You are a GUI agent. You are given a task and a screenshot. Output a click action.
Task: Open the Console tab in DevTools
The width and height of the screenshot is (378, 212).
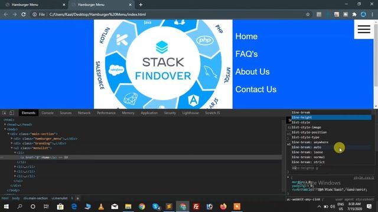coord(47,112)
